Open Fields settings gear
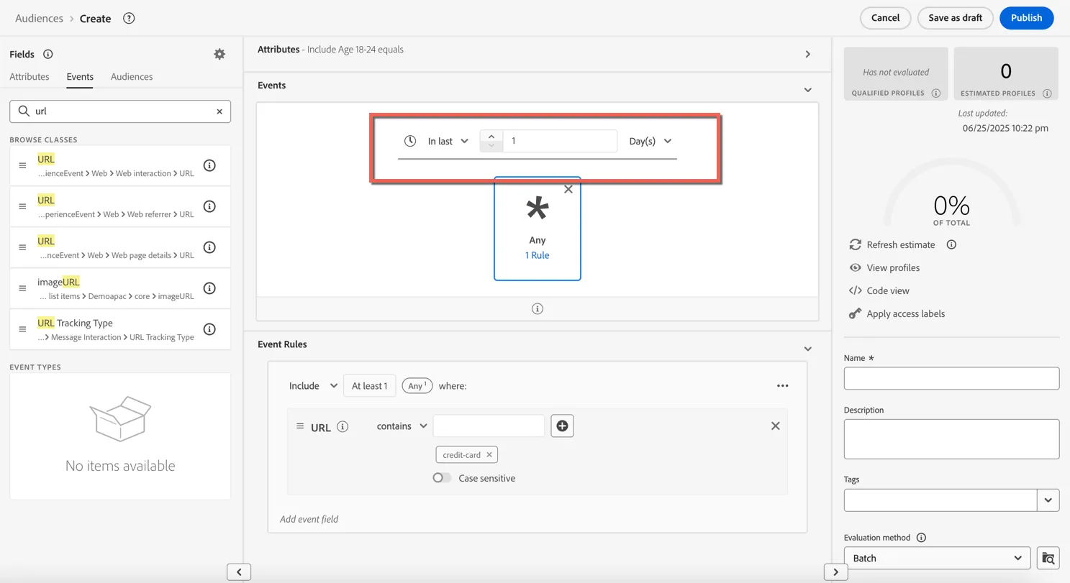The height and width of the screenshot is (583, 1070). click(219, 54)
